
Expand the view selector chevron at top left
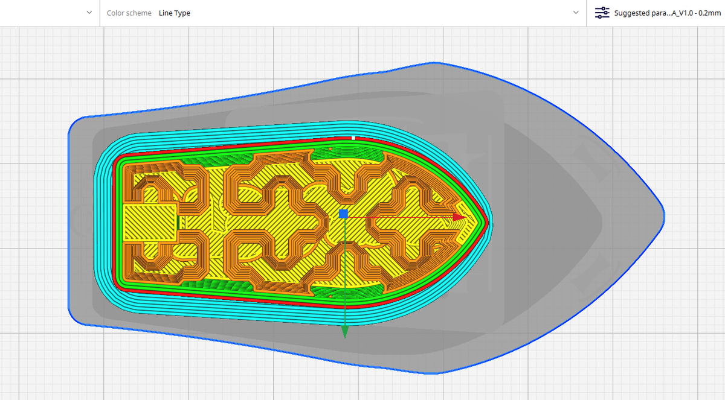[88, 13]
